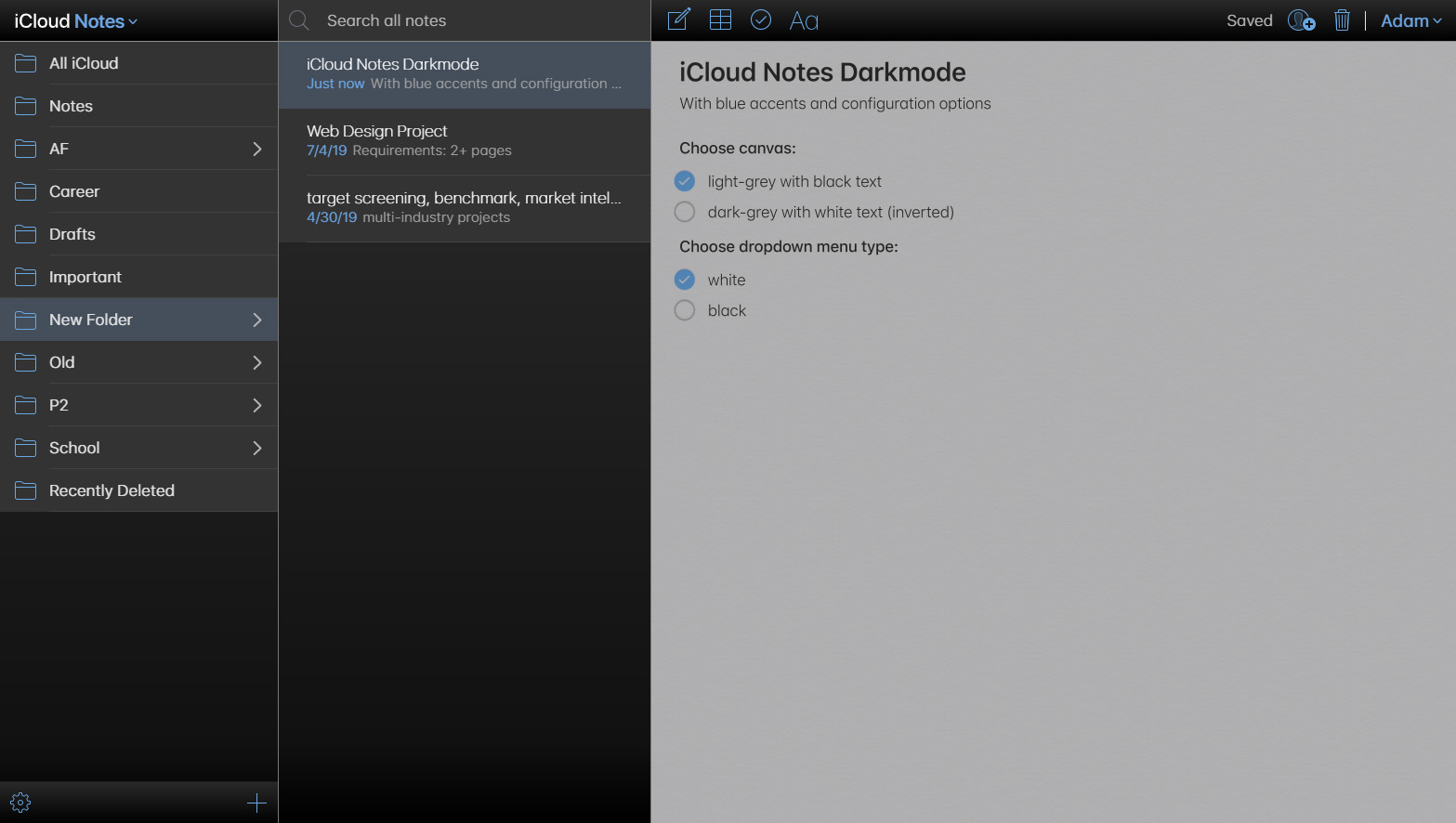Open the Career folder
1456x823 pixels.
139,191
